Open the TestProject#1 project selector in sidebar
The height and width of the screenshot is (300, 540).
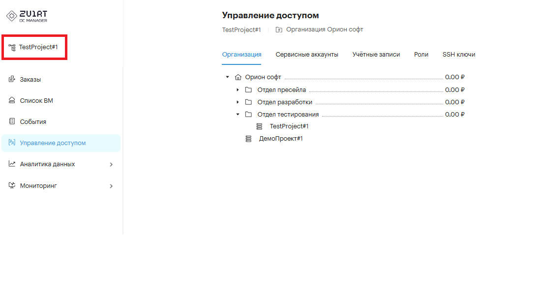click(34, 47)
